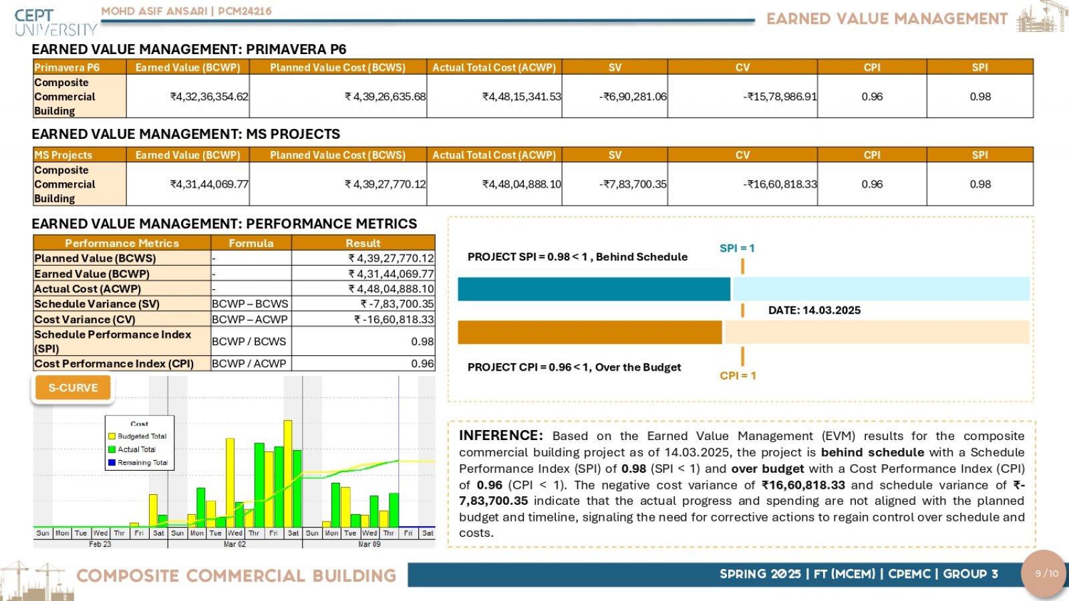Click the S-CURVE orange button
Screen dimensions: 1069x601
click(73, 388)
